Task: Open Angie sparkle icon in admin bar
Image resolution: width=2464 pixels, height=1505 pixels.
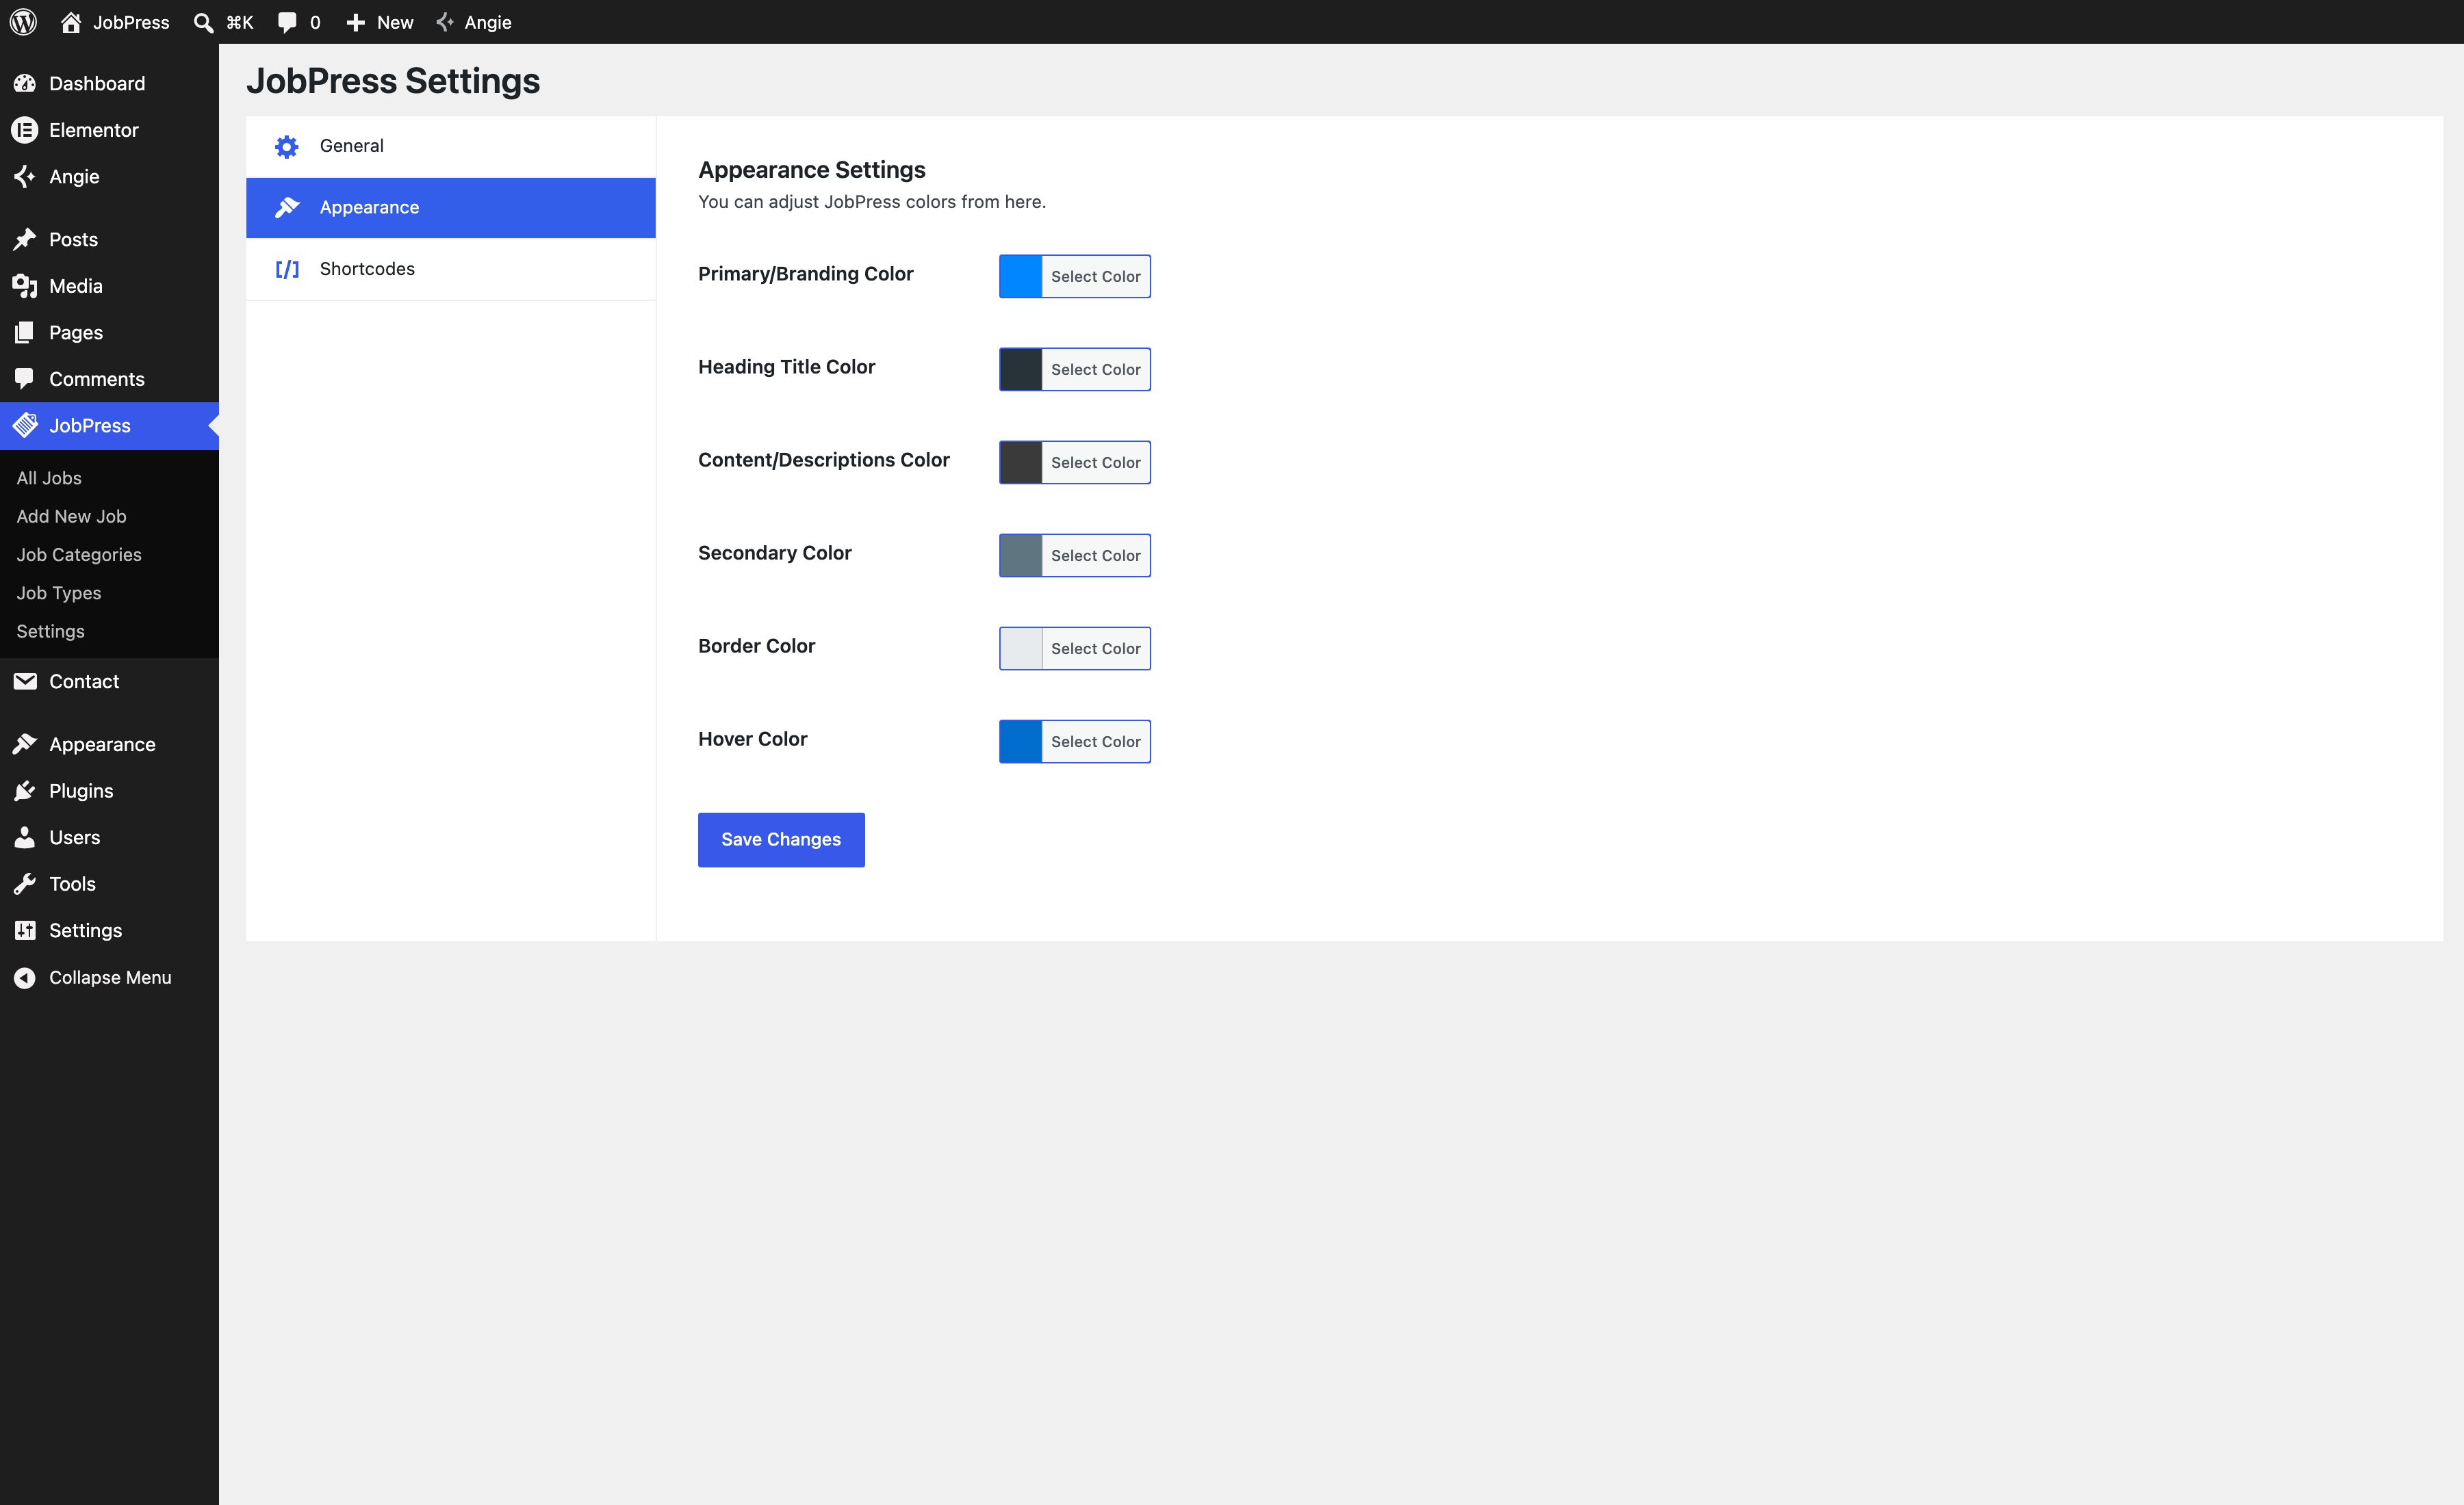Action: pyautogui.click(x=446, y=22)
